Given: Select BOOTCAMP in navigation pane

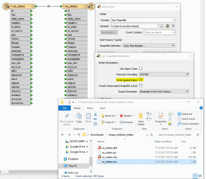Looking at the screenshot, I should tap(77, 141).
